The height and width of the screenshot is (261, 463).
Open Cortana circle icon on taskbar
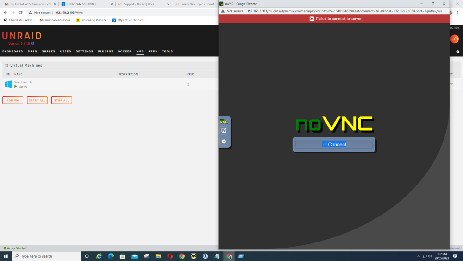87,256
